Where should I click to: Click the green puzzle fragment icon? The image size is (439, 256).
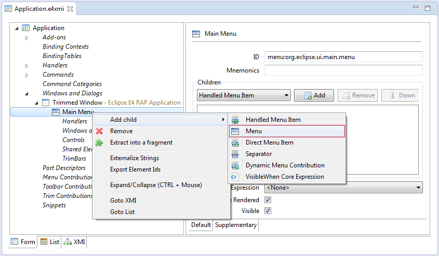99,143
